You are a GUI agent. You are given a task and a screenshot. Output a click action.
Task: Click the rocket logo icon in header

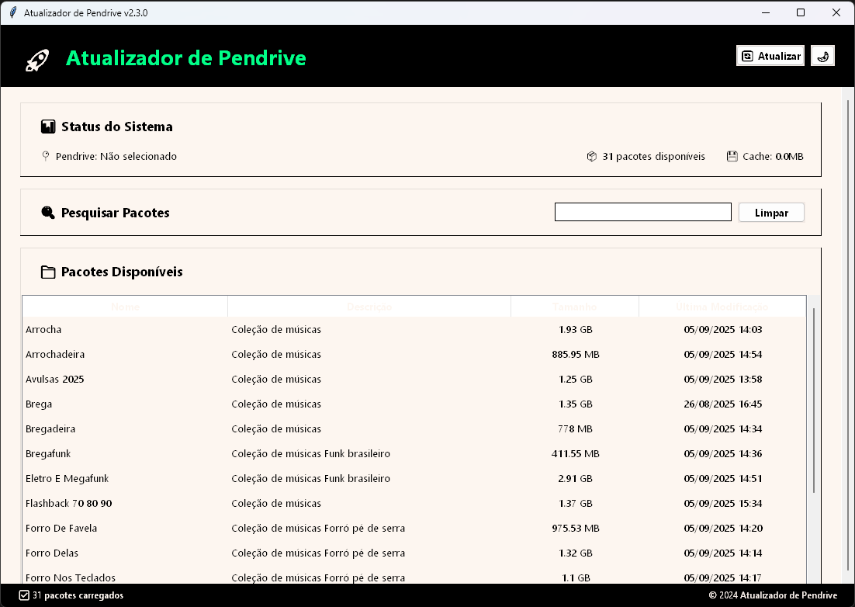click(36, 59)
